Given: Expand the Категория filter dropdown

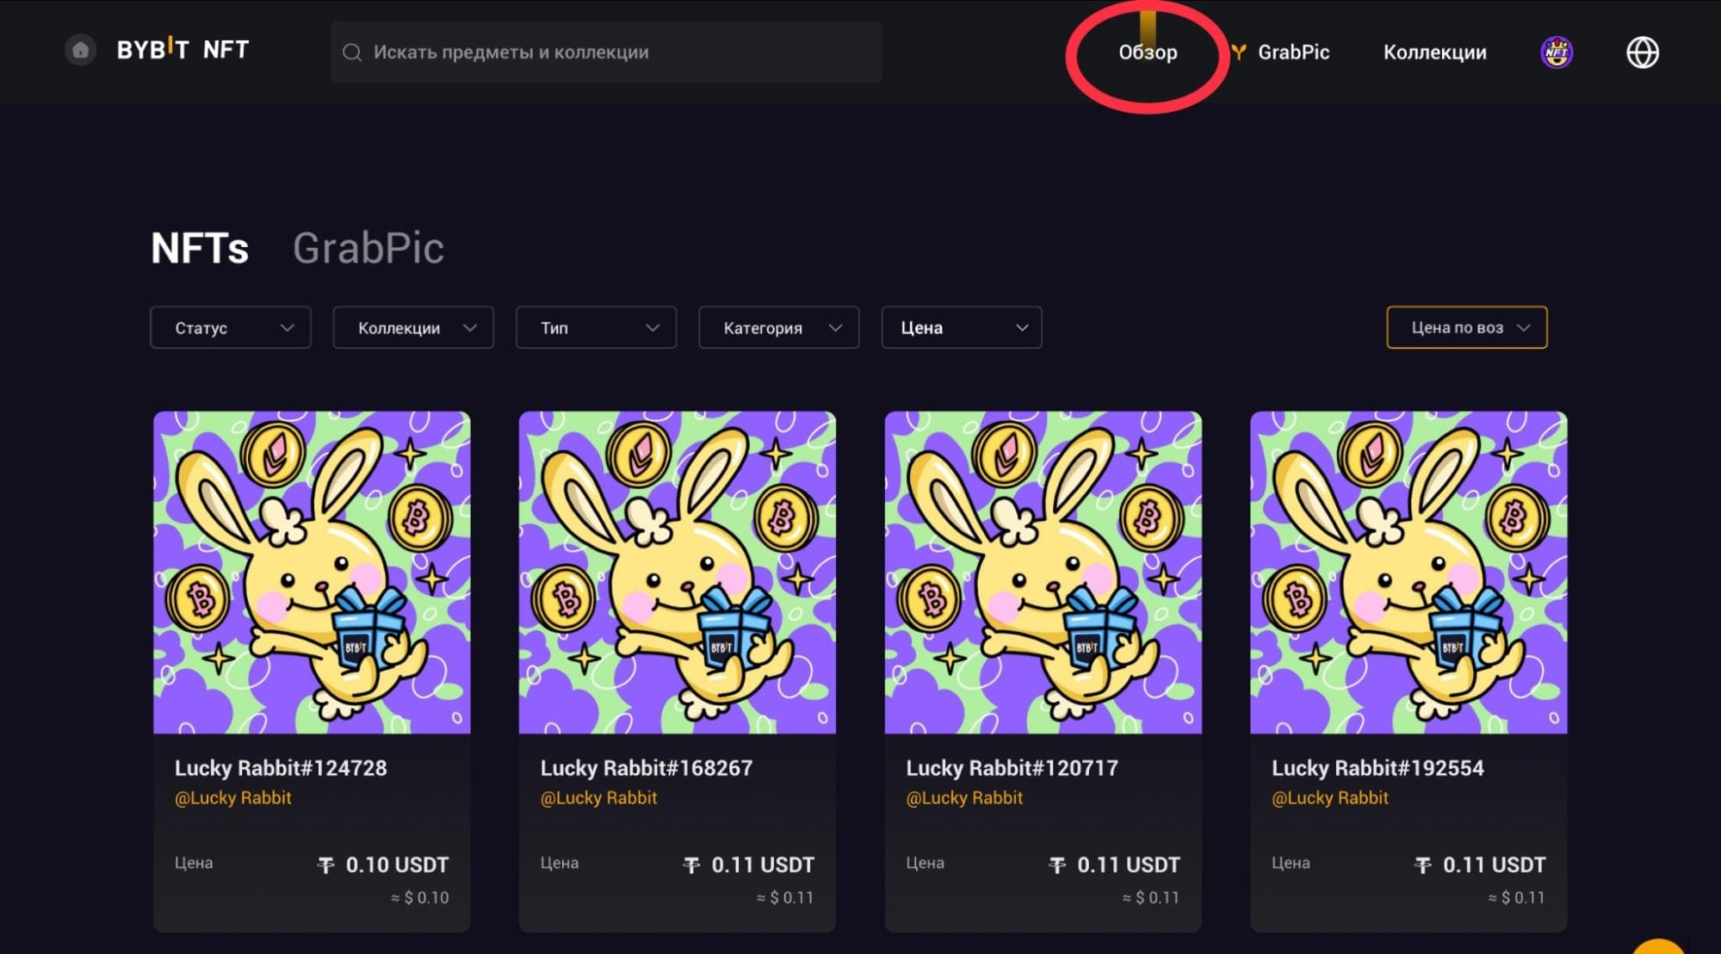Looking at the screenshot, I should (778, 327).
